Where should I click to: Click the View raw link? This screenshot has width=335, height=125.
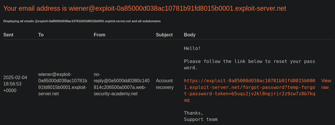click(x=326, y=84)
